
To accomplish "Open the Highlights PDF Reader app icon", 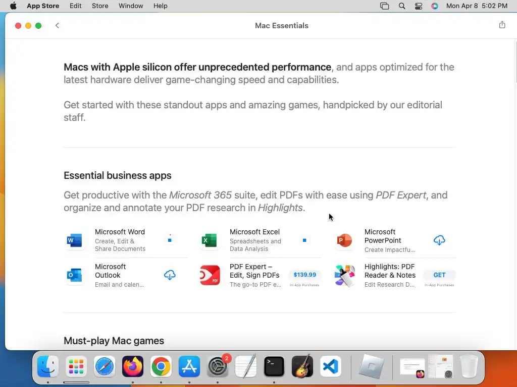I will click(x=344, y=275).
